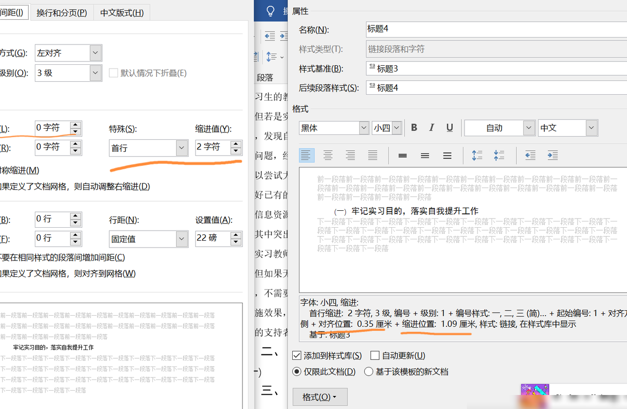Click decrease paragraph spacing icon in style dialog
Viewport: 627px width, 409px height.
[499, 155]
